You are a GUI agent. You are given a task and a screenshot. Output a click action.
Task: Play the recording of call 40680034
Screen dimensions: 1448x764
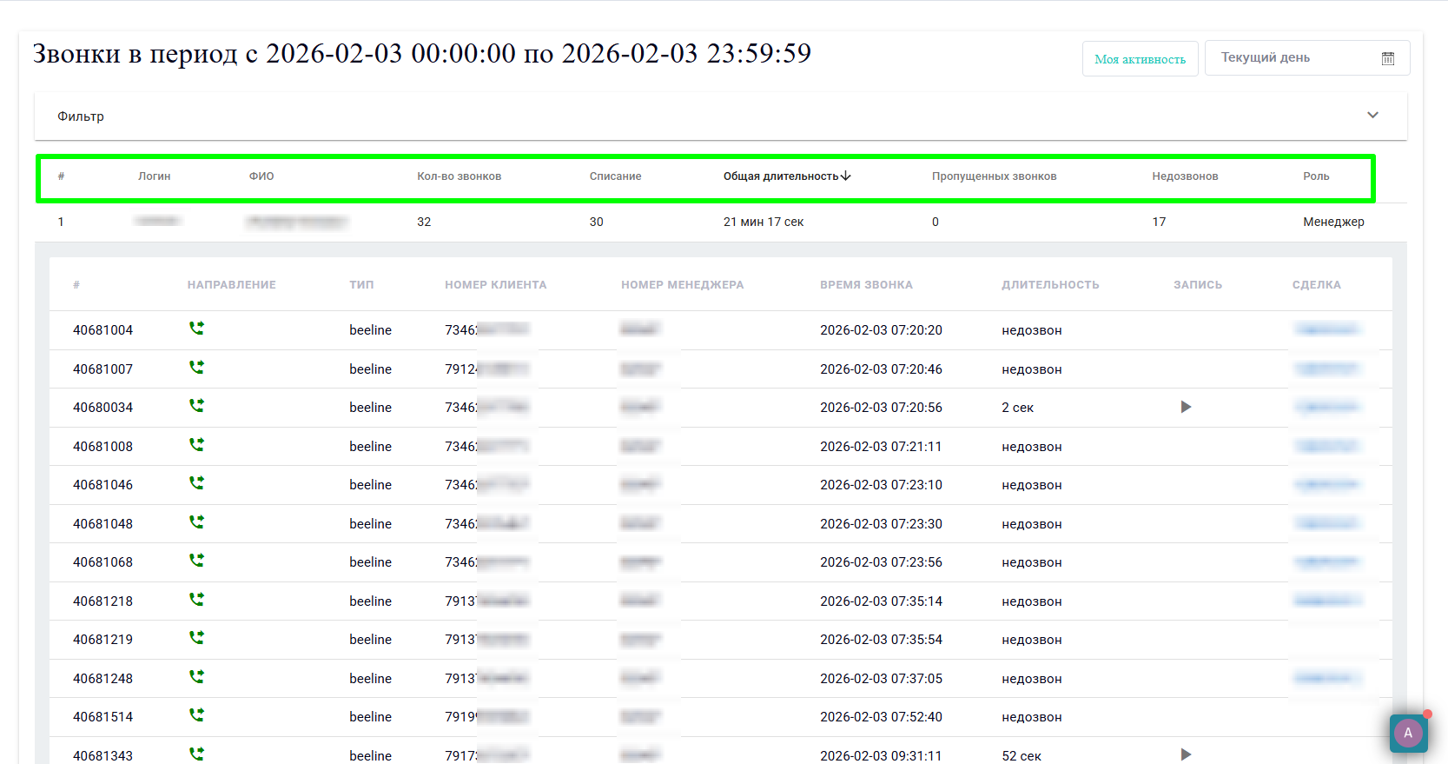[1186, 407]
